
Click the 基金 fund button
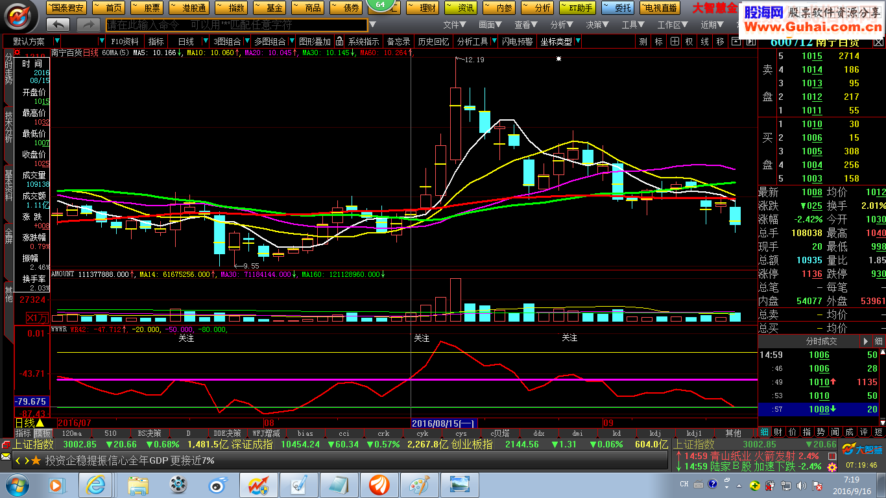pos(269,8)
